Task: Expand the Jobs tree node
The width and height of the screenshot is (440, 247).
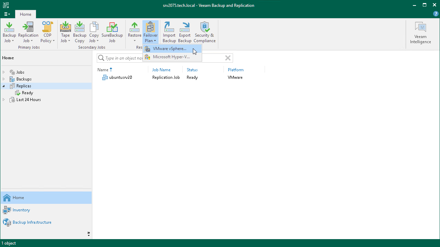Action: [4, 72]
